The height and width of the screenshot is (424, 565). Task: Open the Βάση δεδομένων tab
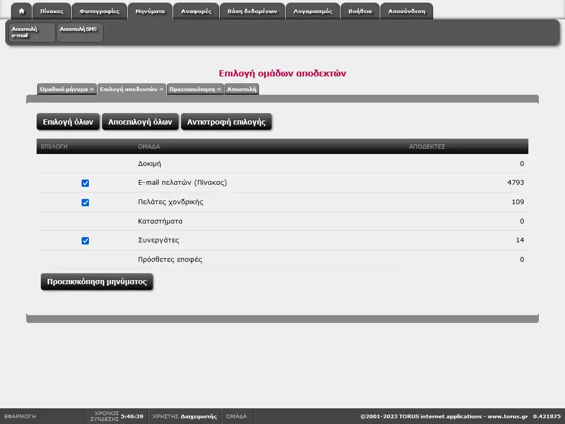click(x=252, y=11)
